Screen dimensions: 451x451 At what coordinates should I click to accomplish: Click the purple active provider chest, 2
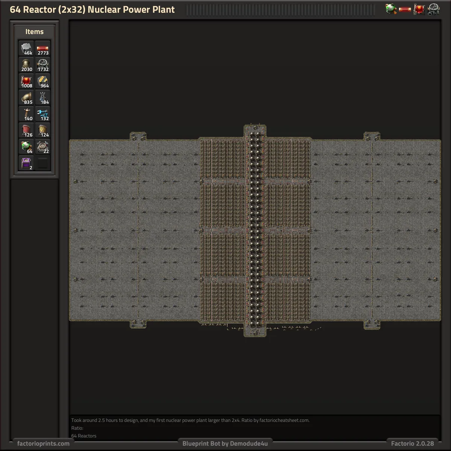click(x=26, y=163)
